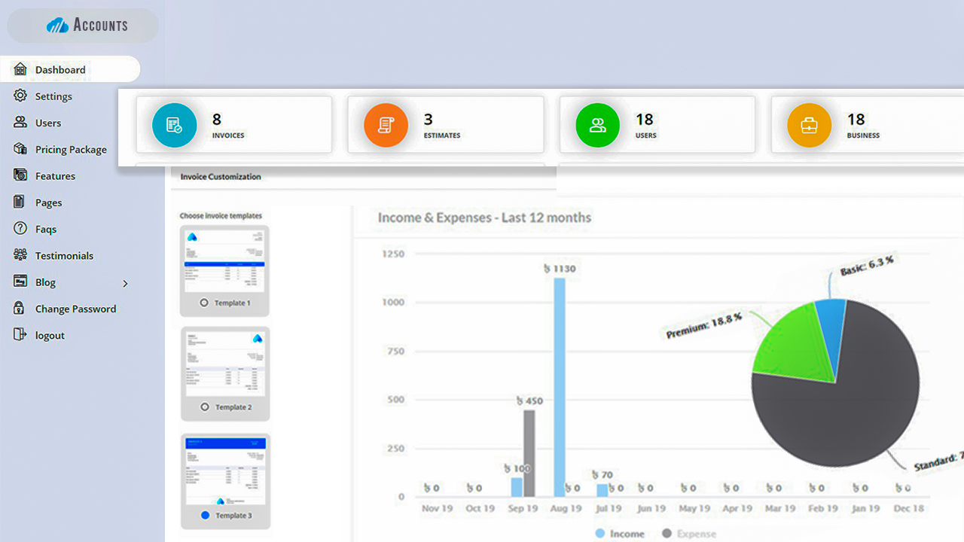Open the Pricing Package menu item
964x542 pixels.
(71, 150)
